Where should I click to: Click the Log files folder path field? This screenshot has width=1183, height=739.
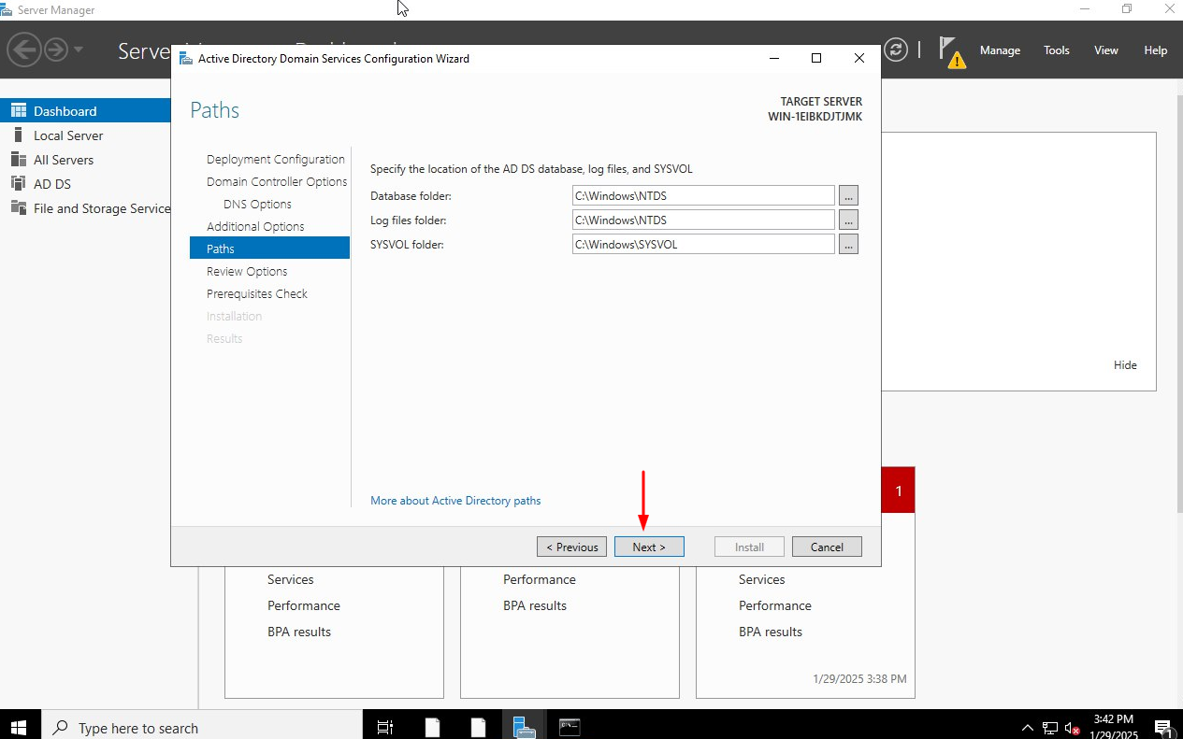click(703, 220)
